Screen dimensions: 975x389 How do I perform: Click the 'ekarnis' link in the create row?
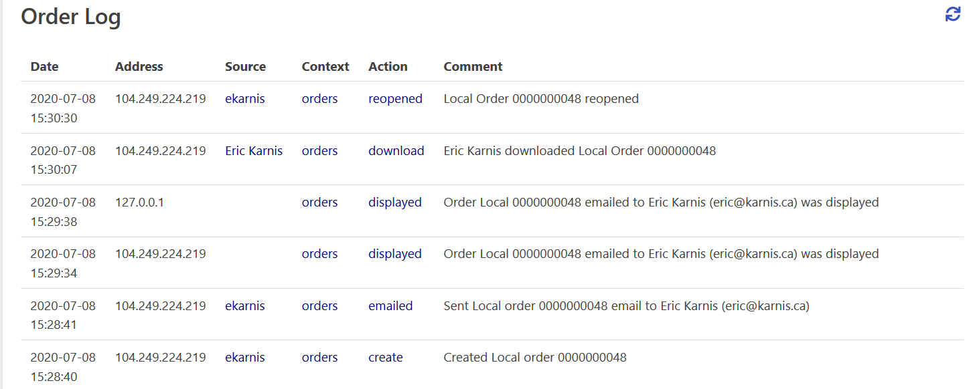245,357
